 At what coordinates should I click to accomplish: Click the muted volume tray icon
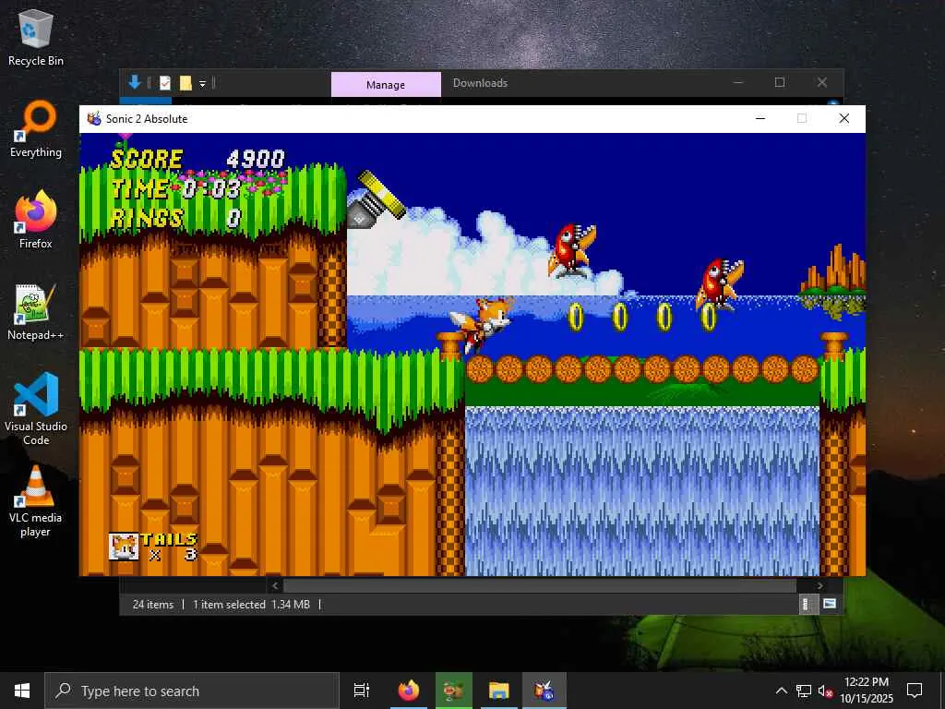(825, 691)
